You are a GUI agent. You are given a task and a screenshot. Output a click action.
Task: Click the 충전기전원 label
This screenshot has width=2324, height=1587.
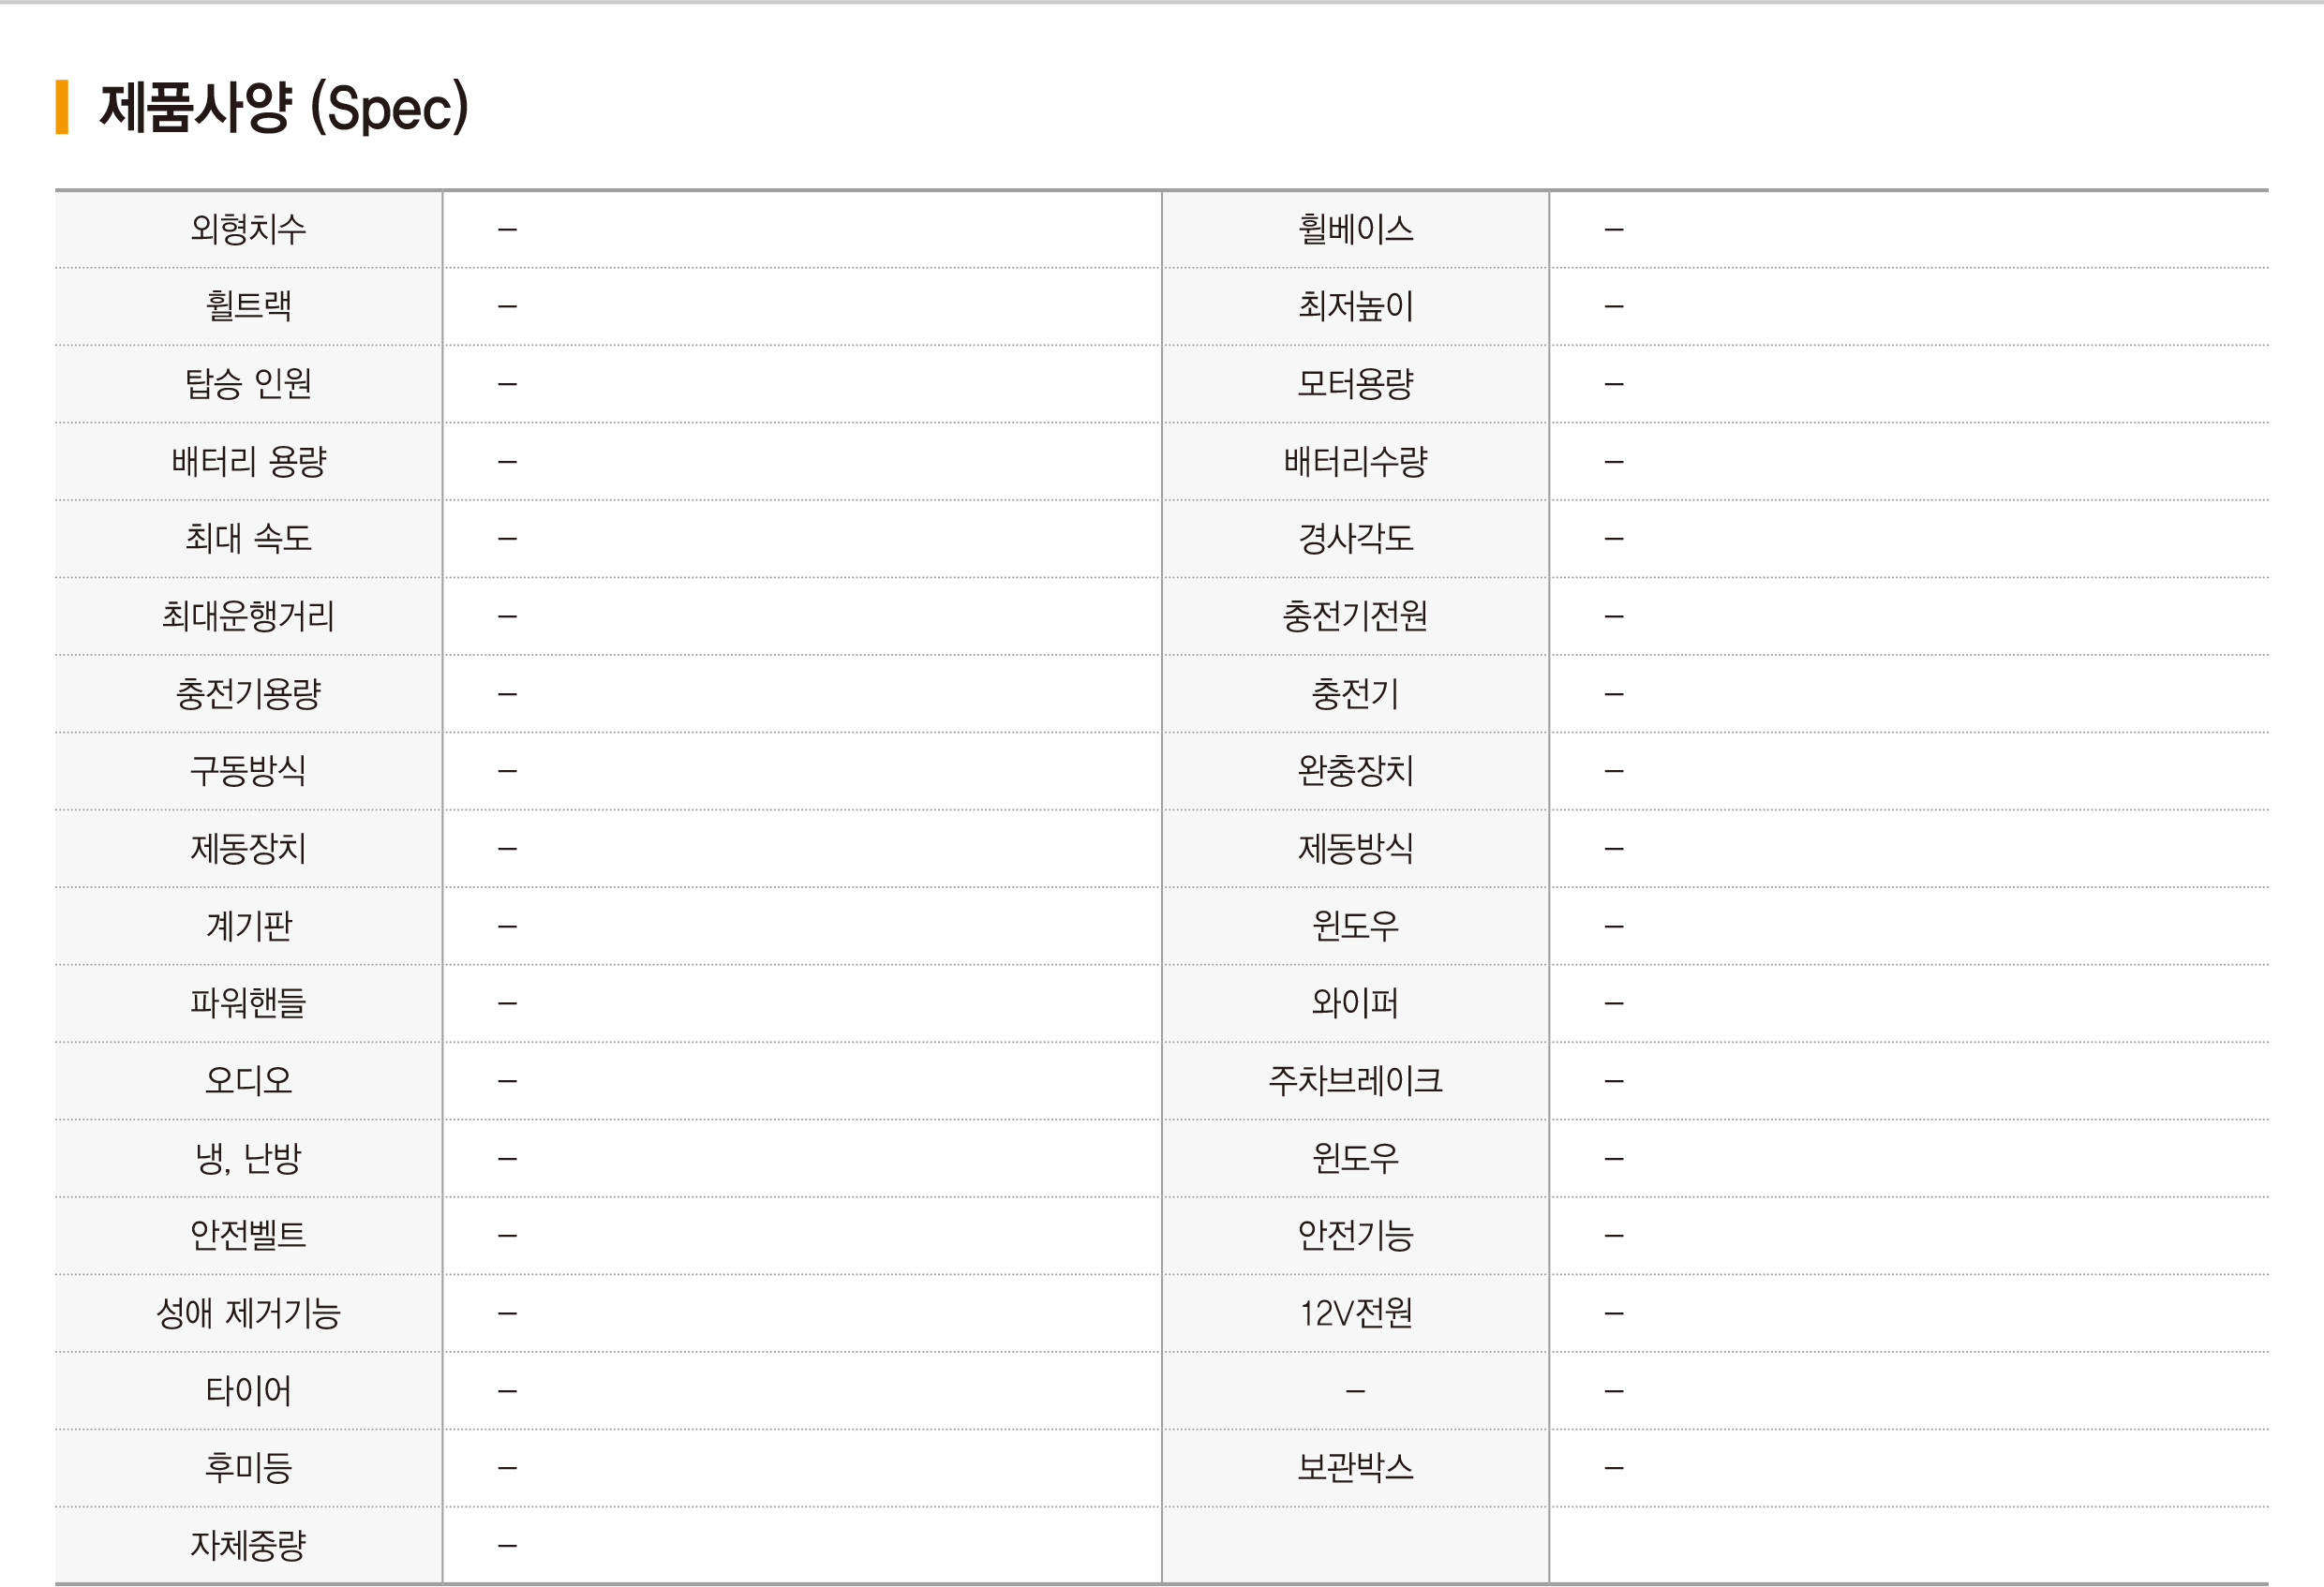1355,616
